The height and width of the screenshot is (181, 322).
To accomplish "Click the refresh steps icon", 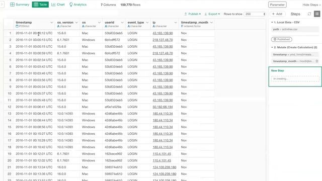I will click(x=309, y=14).
